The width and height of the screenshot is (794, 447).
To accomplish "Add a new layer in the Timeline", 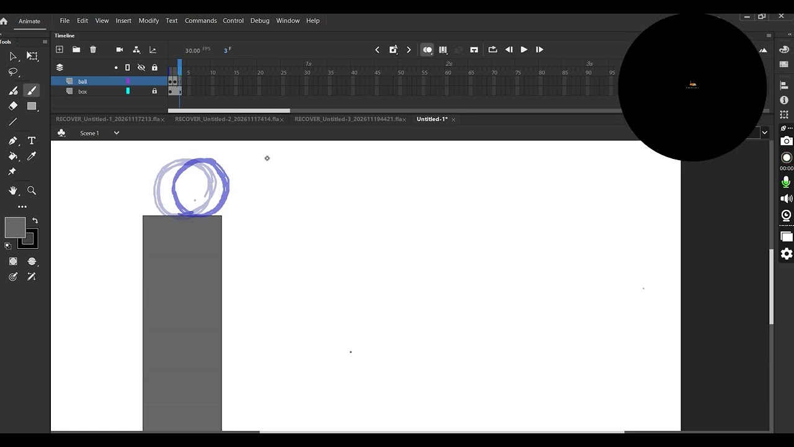I will click(x=60, y=50).
